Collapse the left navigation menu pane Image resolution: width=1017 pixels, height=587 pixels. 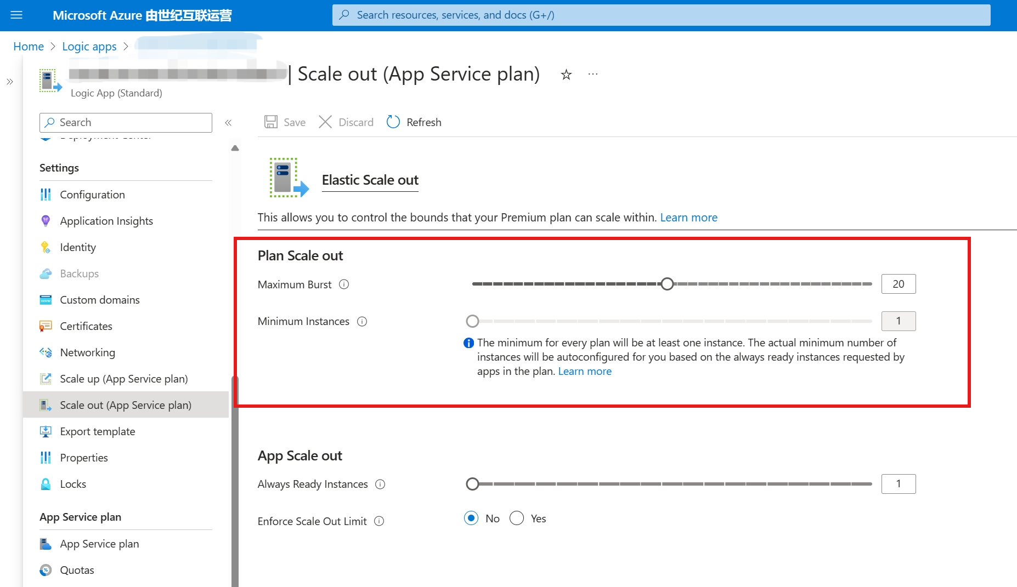point(228,123)
